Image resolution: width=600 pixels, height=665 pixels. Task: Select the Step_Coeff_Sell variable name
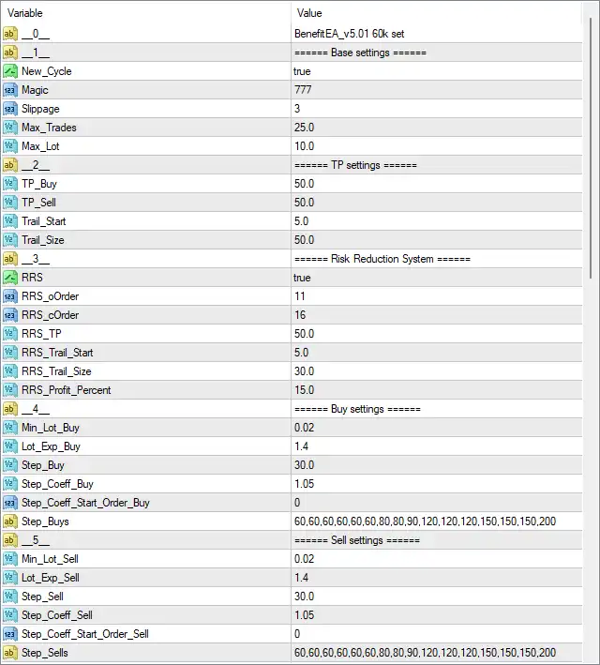(57, 615)
